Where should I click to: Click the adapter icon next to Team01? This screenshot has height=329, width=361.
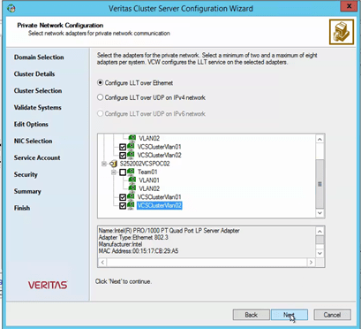(x=132, y=172)
